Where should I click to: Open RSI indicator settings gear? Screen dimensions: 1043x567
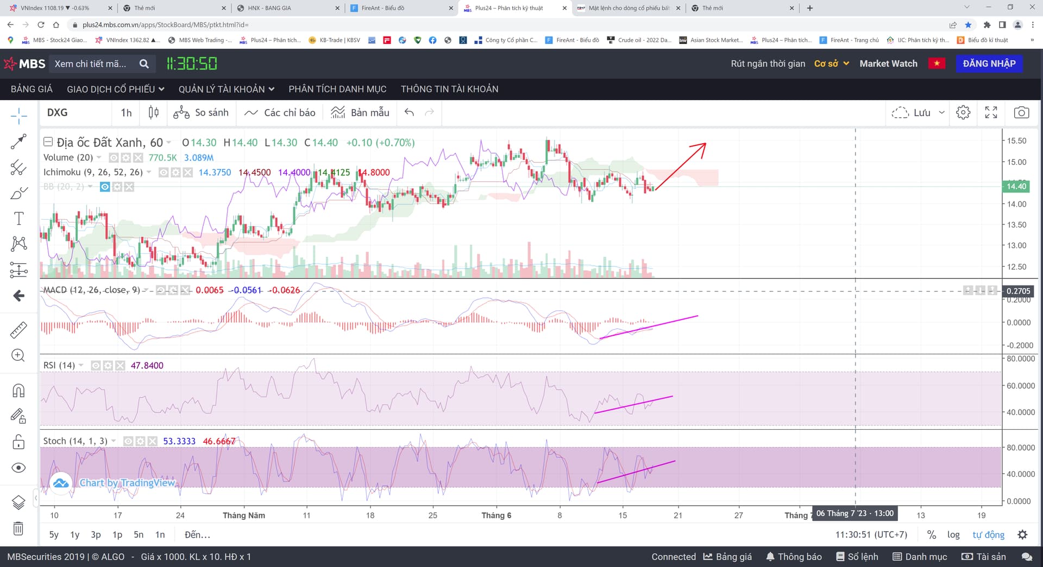click(x=108, y=366)
